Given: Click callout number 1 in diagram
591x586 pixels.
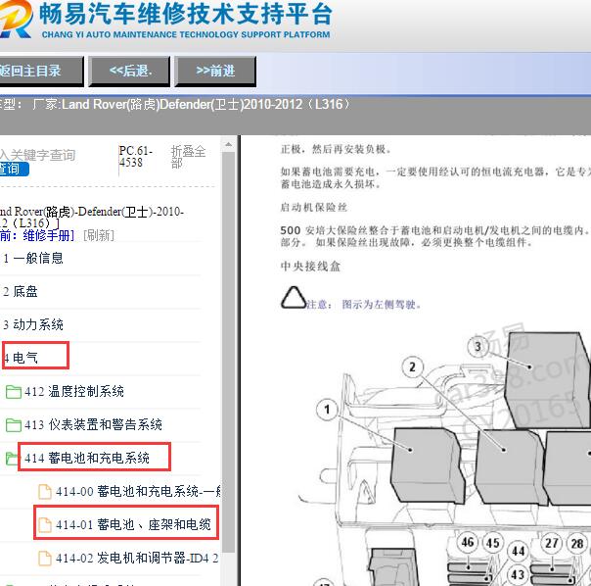Looking at the screenshot, I should point(327,410).
